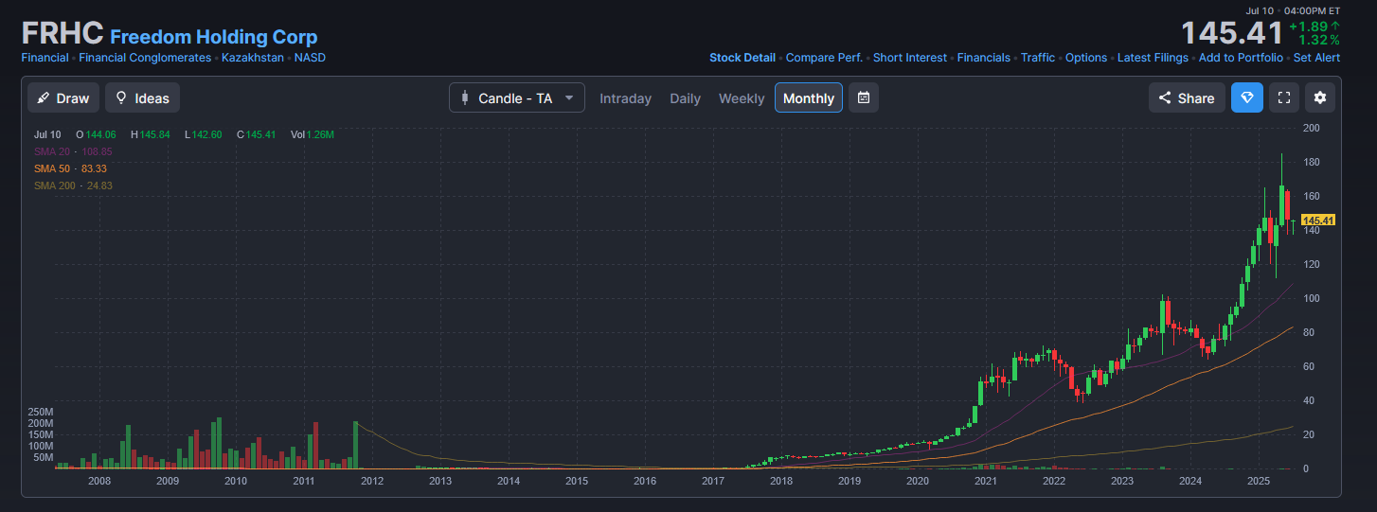The image size is (1377, 512).
Task: Select the Monthly timeframe
Action: click(808, 98)
